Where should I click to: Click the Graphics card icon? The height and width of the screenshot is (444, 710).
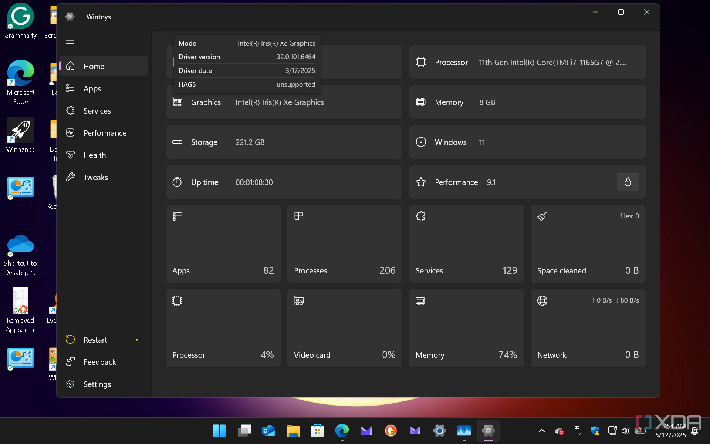click(177, 102)
